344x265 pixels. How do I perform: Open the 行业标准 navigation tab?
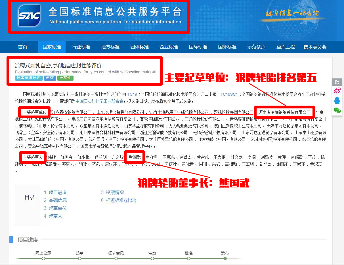coord(81,47)
